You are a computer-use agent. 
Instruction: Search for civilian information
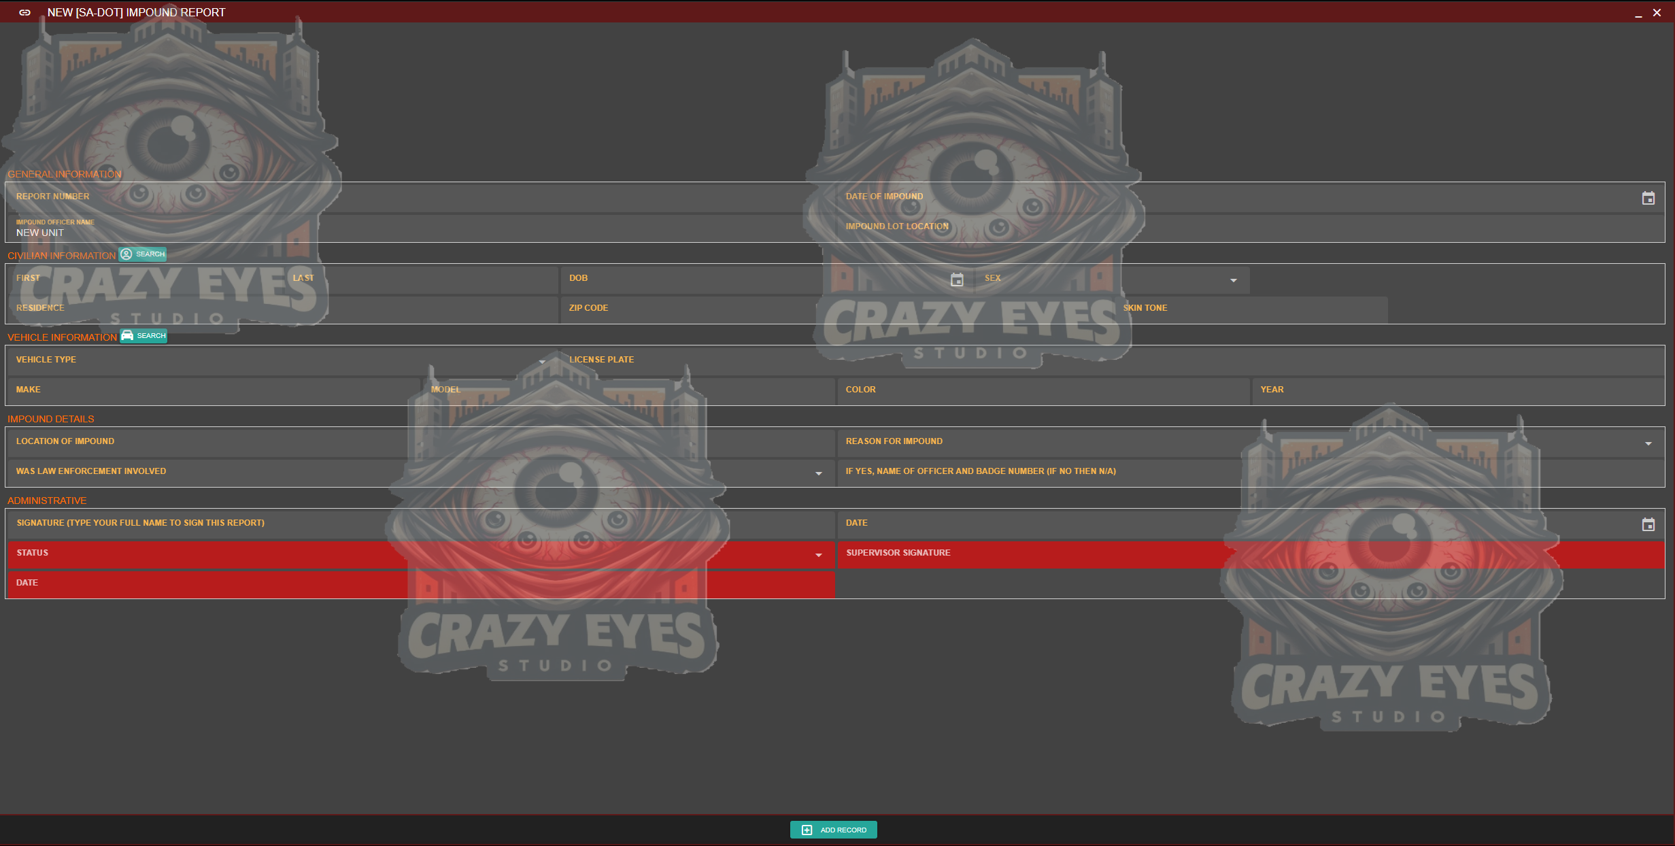143,254
